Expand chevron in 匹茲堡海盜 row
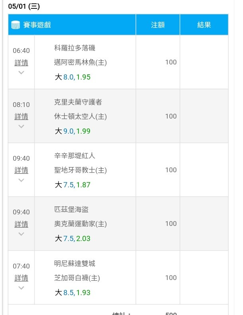 pyautogui.click(x=22, y=234)
